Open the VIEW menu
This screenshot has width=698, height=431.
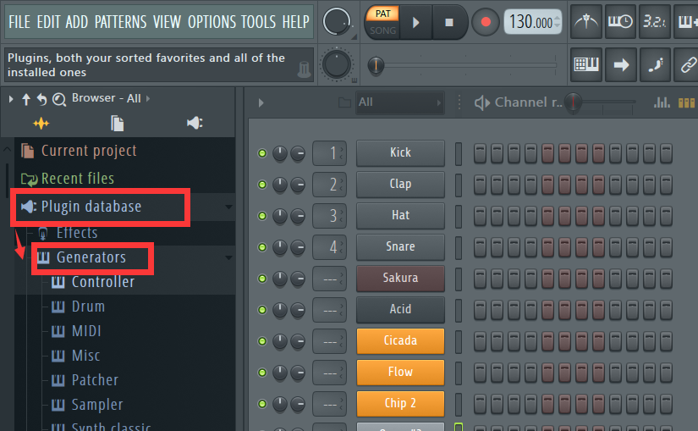(x=167, y=21)
